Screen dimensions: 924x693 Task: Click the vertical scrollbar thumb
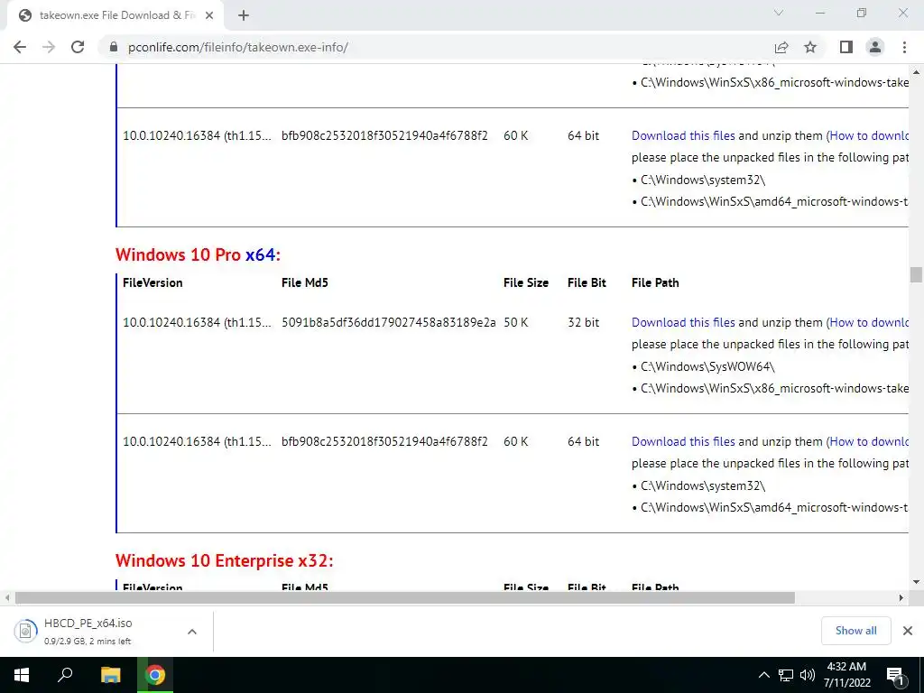(x=916, y=274)
